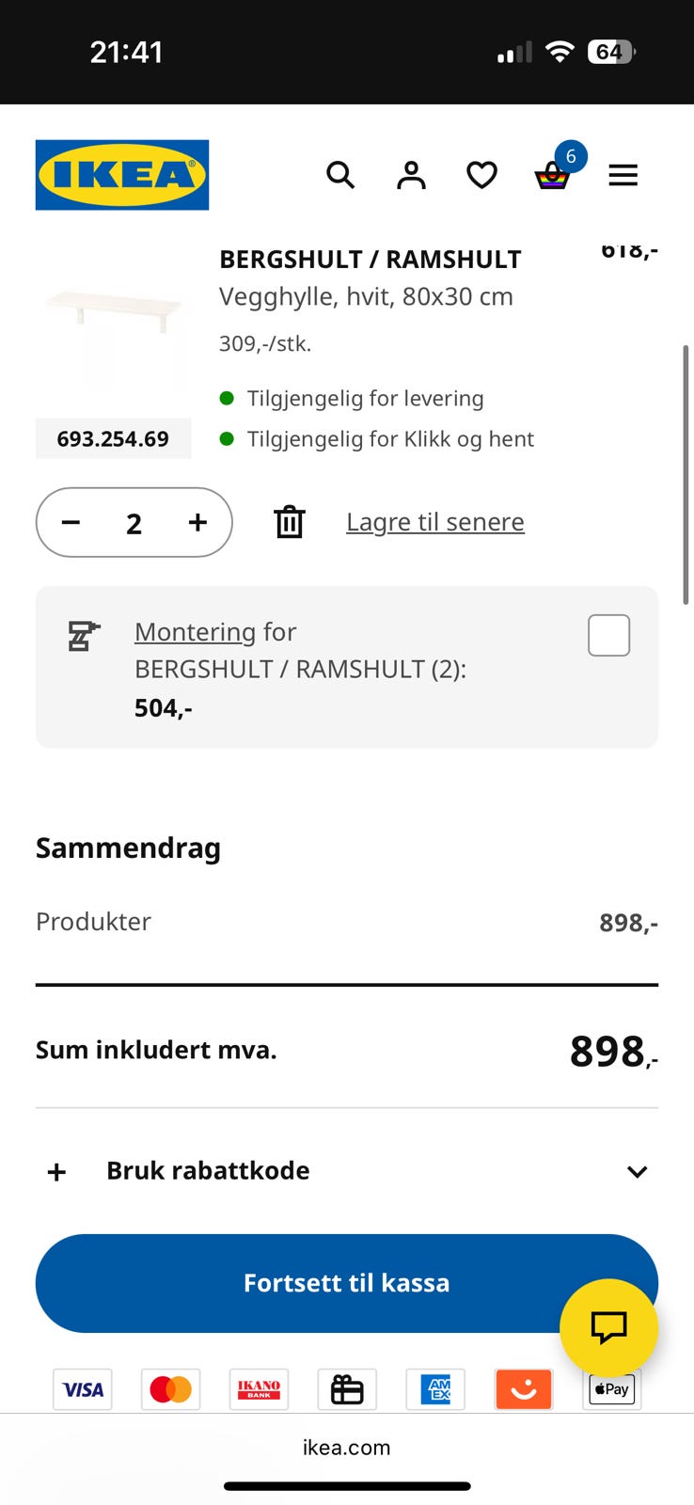The image size is (694, 1505).
Task: Open the user profile icon
Action: (x=411, y=175)
